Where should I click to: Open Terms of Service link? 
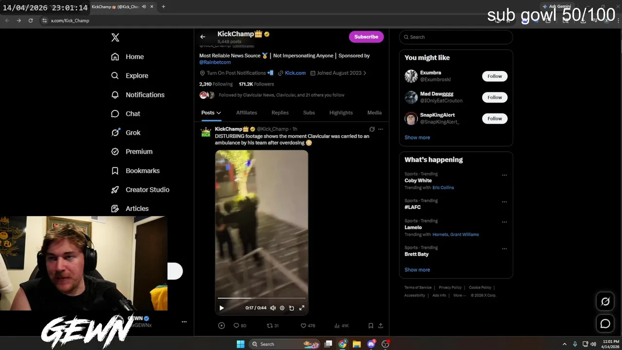point(418,288)
